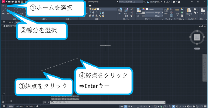Switch to the スタート file tab
Image resolution: width=208 pixels, height=108 pixels.
pyautogui.click(x=11, y=22)
